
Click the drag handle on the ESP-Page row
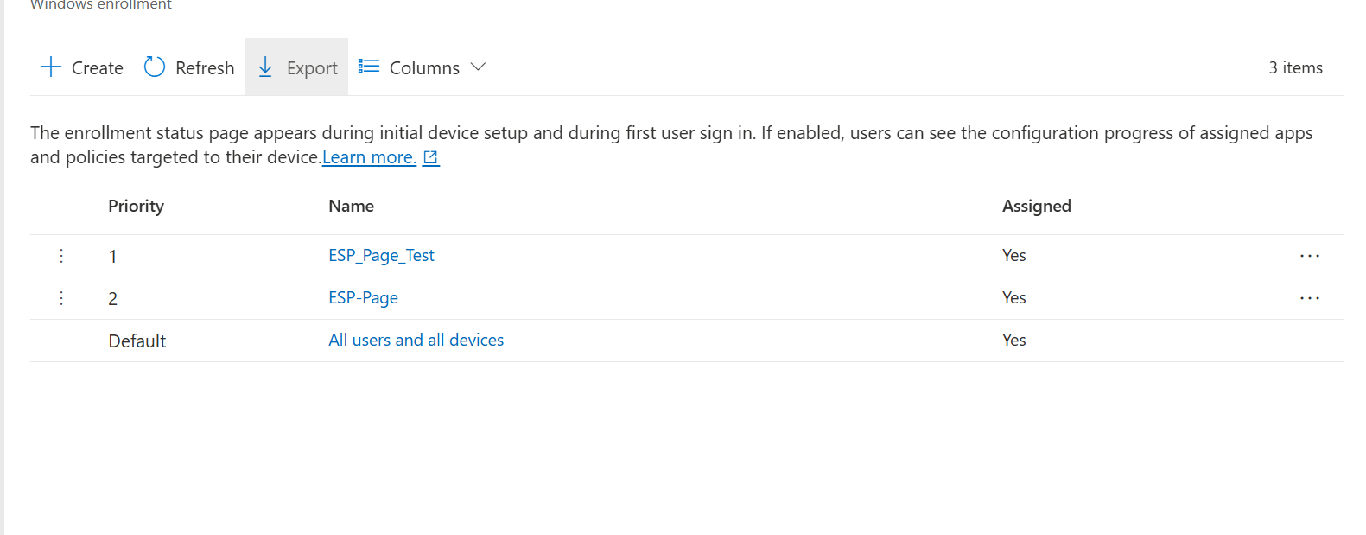(x=61, y=298)
